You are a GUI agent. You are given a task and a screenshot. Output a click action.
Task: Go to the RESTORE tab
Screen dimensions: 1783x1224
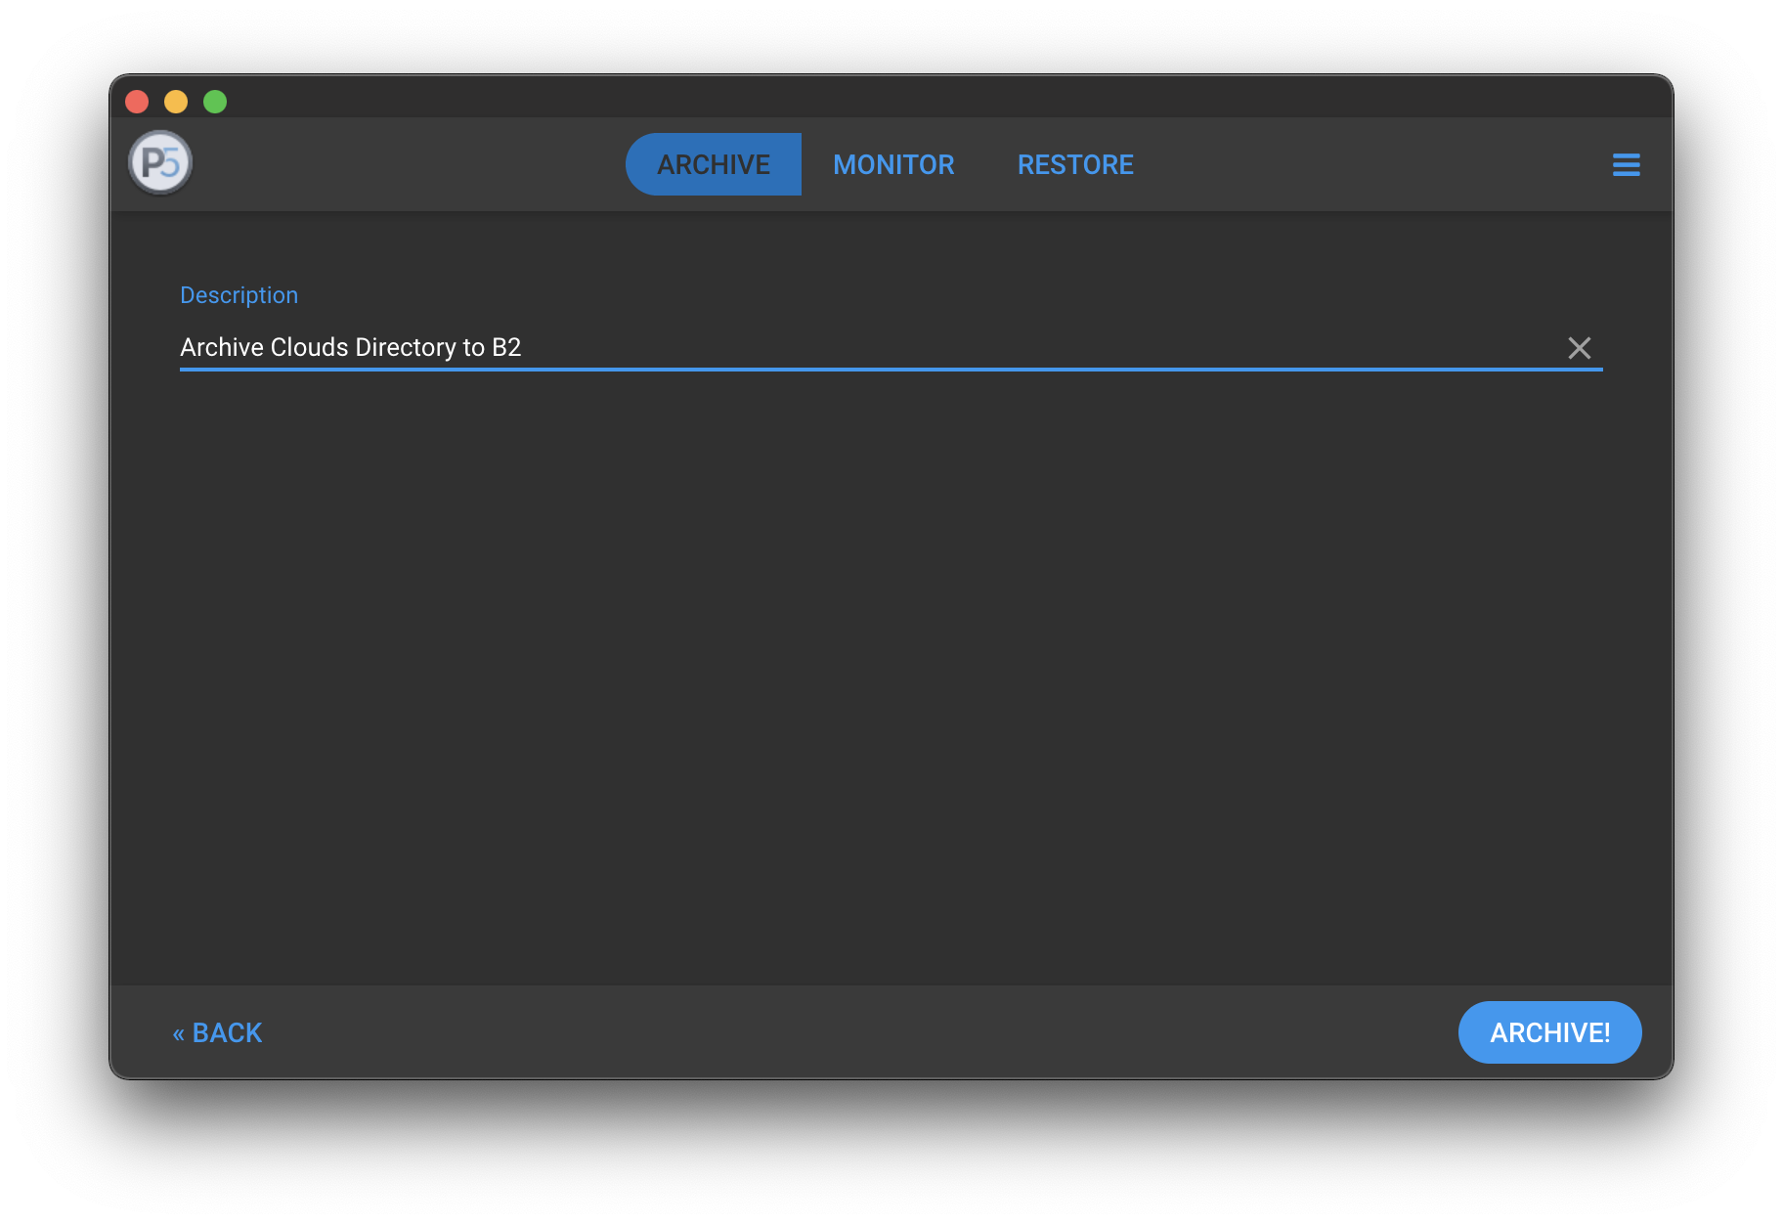(x=1075, y=164)
